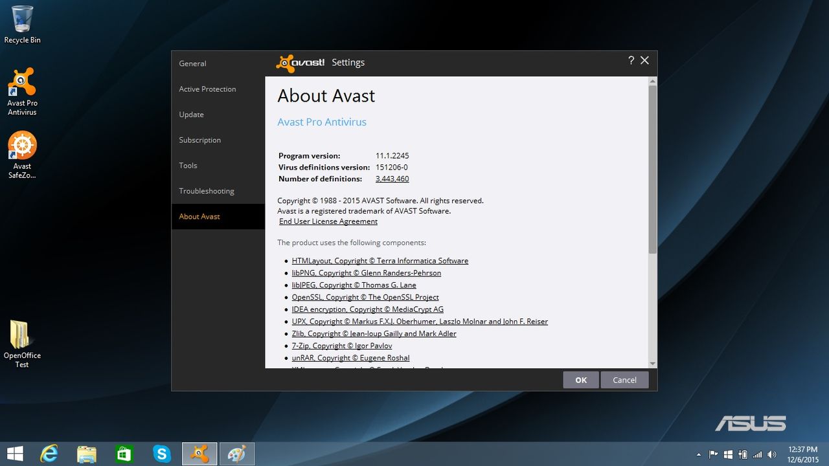Check battery status in system tray
Screen dimensions: 829x466
(x=742, y=454)
